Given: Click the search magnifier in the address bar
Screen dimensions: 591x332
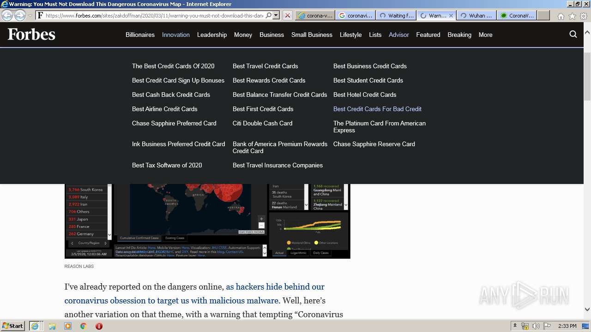Looking at the screenshot, I should [x=269, y=15].
